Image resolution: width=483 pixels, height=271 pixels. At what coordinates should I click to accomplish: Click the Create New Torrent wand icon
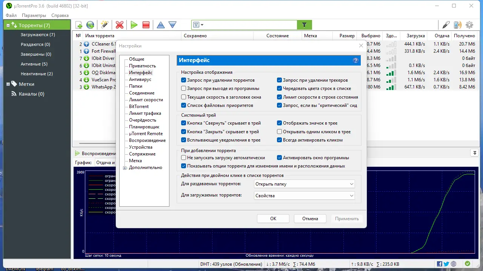point(105,25)
